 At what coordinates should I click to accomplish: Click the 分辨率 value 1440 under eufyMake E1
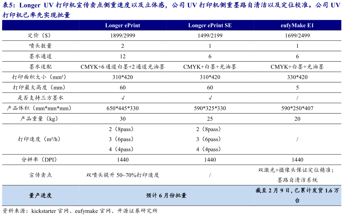click(297, 159)
